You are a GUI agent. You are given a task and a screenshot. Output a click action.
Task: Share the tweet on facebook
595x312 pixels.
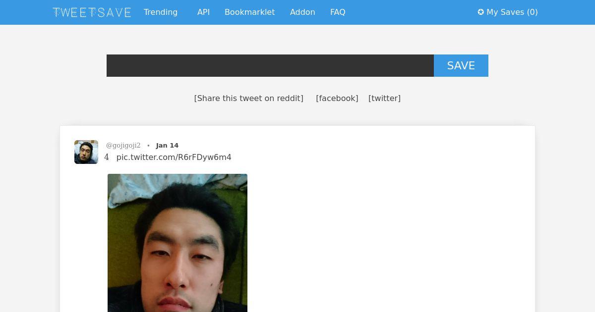(337, 98)
